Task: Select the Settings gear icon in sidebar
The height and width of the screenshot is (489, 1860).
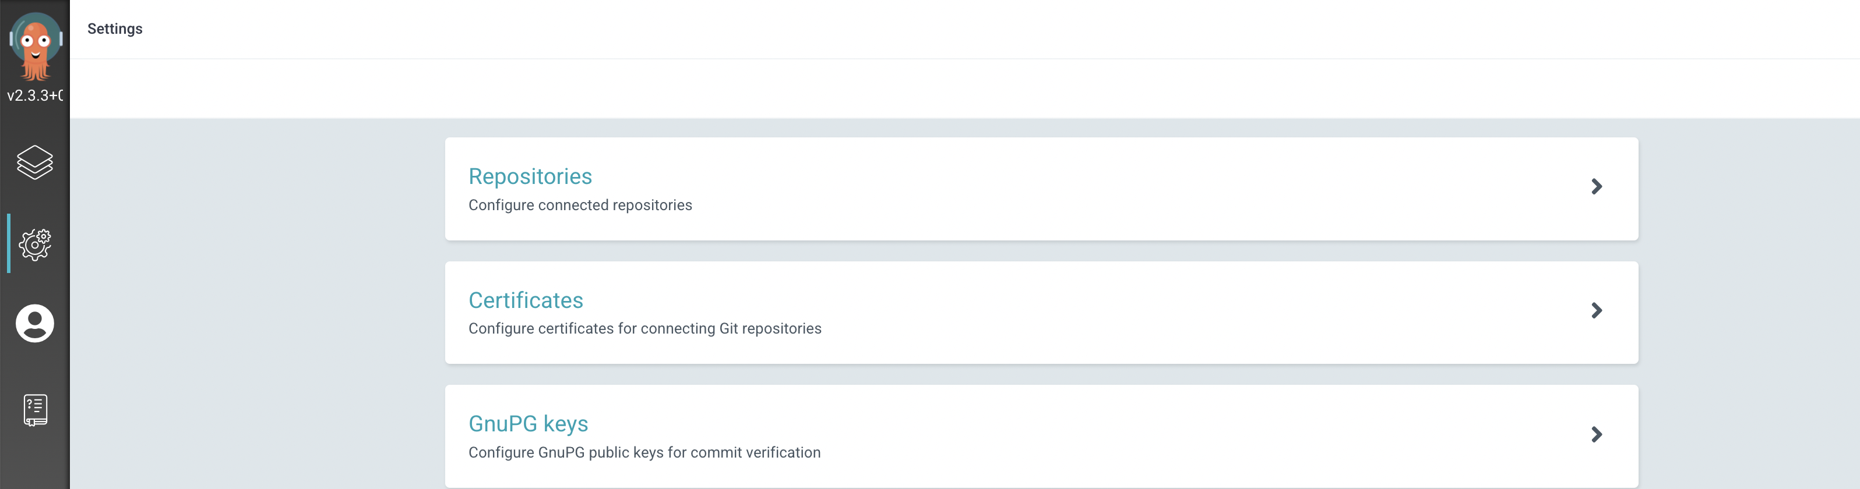Action: coord(34,245)
